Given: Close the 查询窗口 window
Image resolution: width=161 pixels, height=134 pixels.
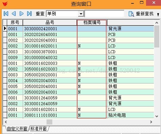Looking at the screenshot, I should [x=154, y=3].
